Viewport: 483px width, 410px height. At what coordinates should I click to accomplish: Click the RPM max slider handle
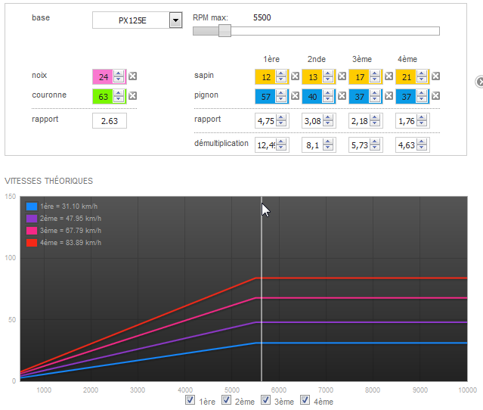coord(224,31)
